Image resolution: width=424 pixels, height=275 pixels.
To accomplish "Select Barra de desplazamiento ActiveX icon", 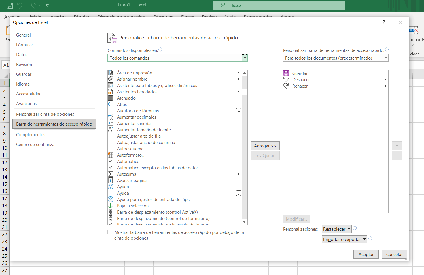I will pos(111,212).
